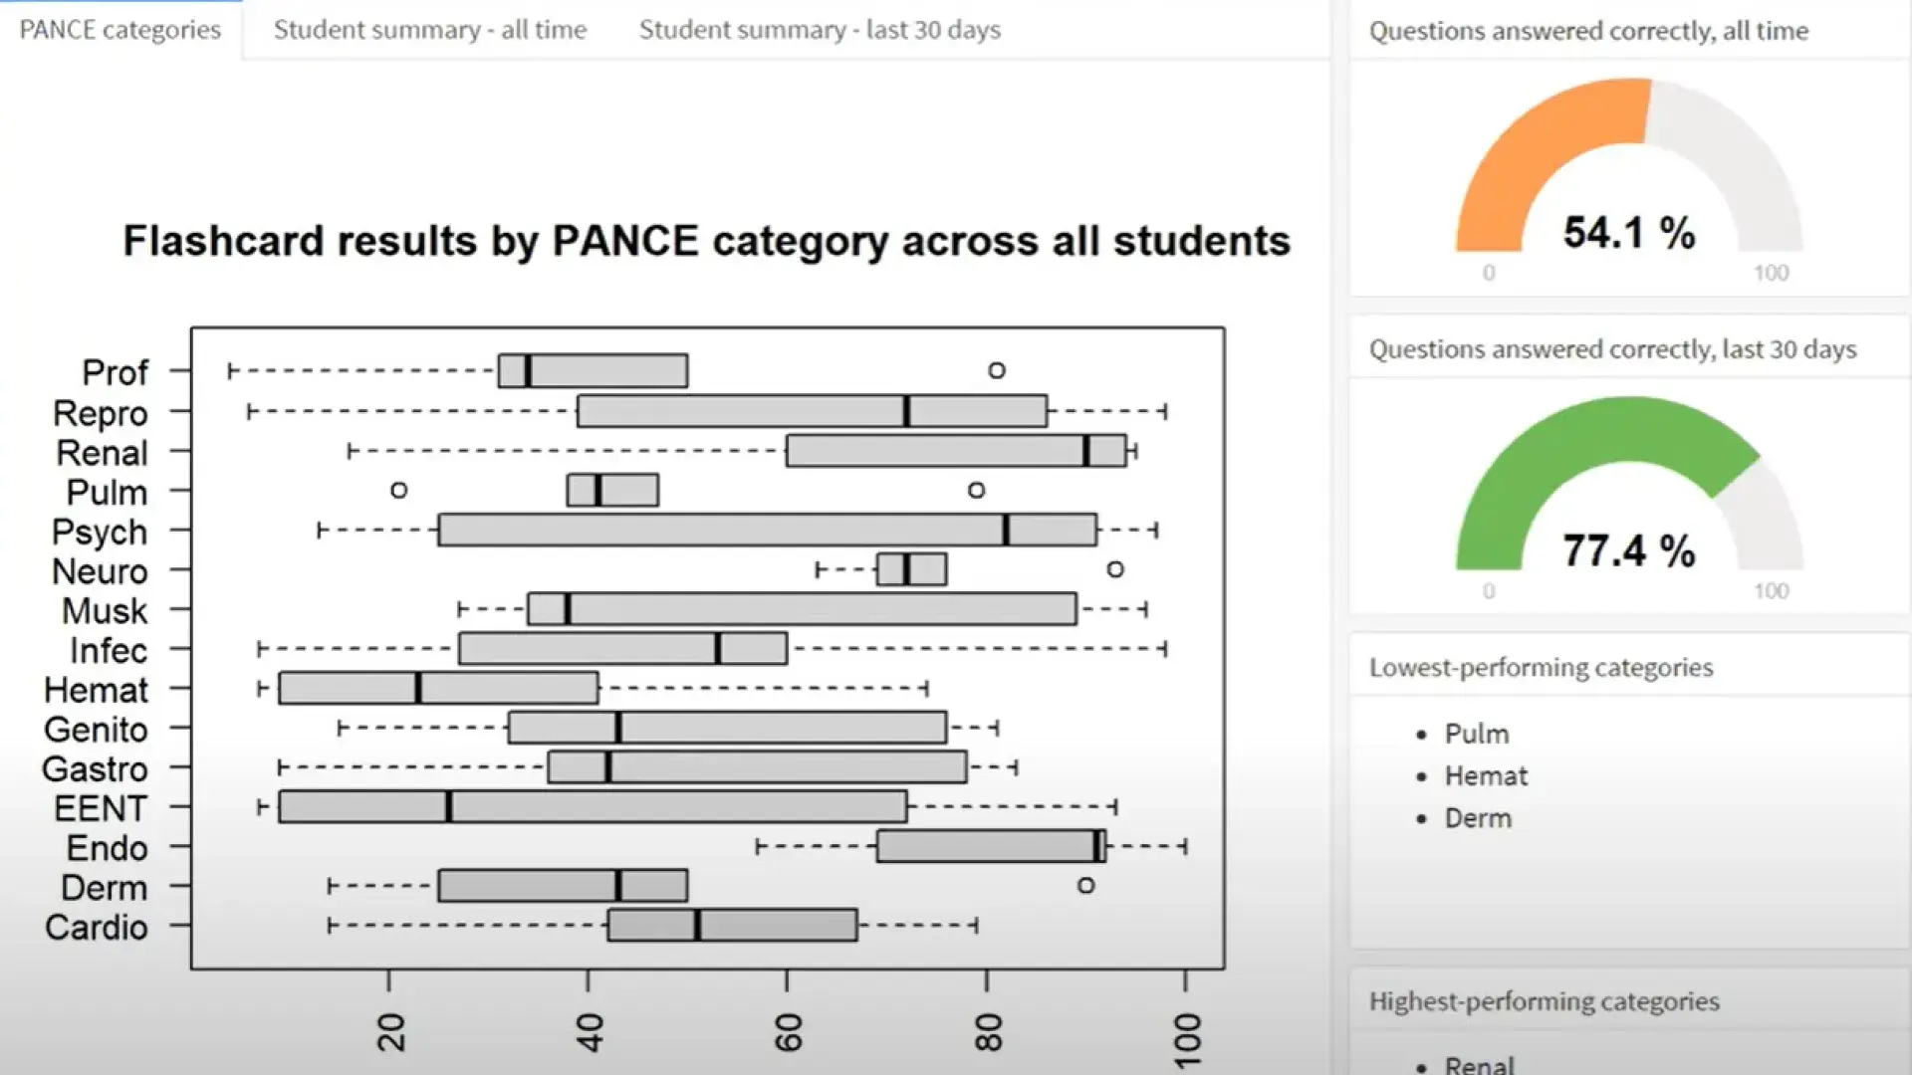Click the Endo category label on the axis

coord(107,848)
